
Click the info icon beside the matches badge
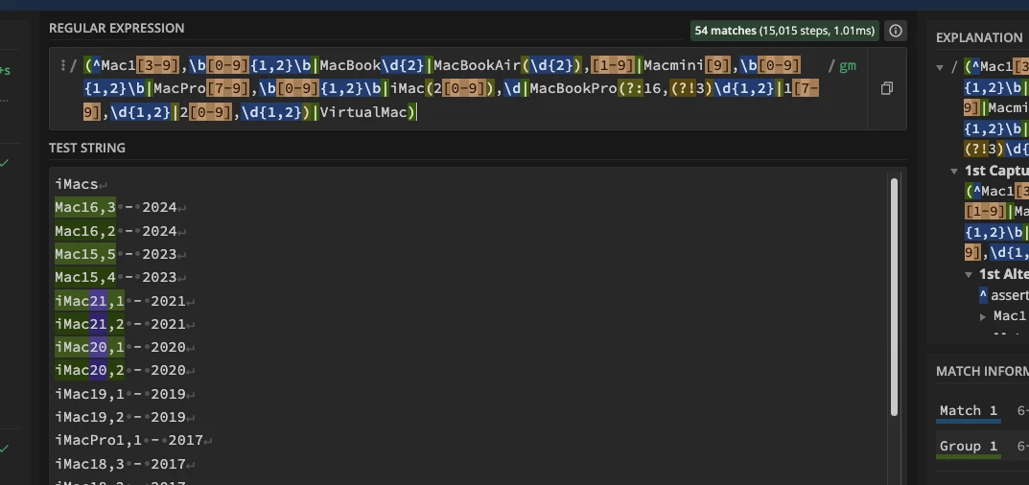coord(895,30)
